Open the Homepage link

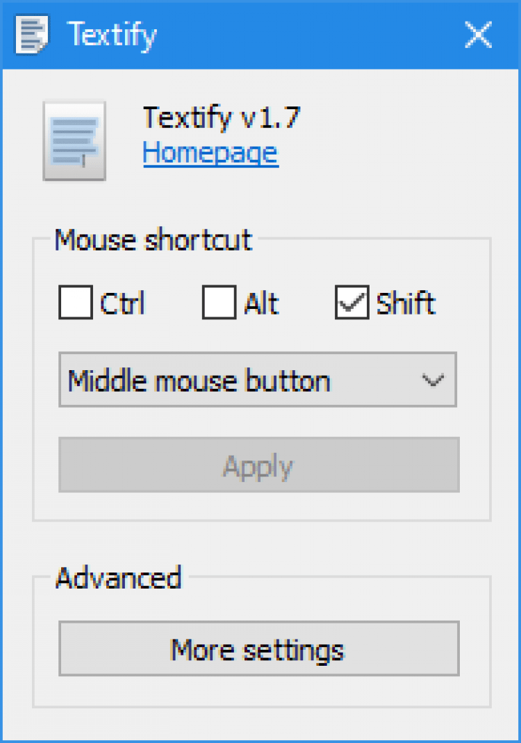click(210, 153)
